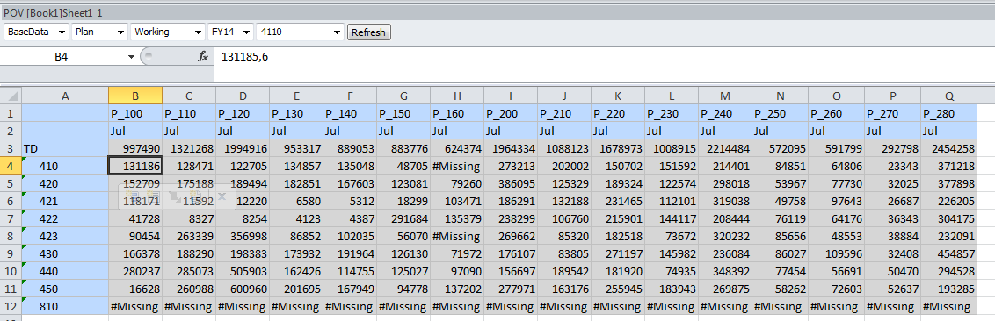995x321 pixels.
Task: Select the 410 row label cell
Action: [x=65, y=166]
